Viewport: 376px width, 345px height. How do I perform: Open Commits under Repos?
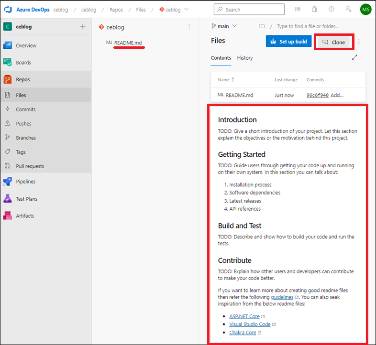[45, 109]
